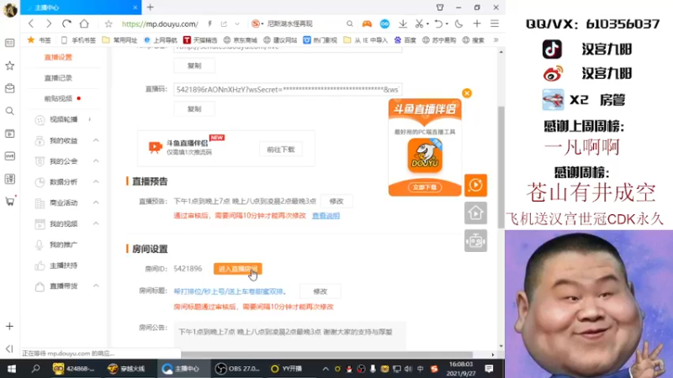Open the skin shirt icon in the title bar

click(440, 8)
